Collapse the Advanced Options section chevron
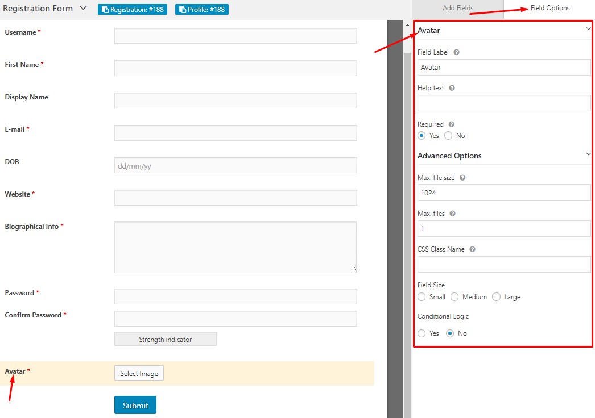Screen dimensions: 595x418 point(588,154)
